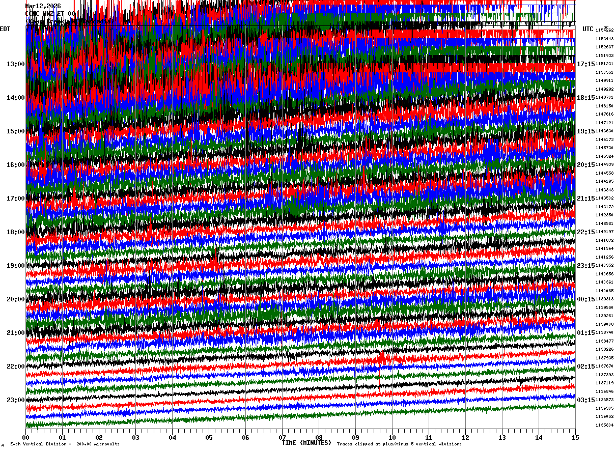Viewport: 616px width, 451px height.
Task: Click the 1154262 DC offset value
Action: 605,31
